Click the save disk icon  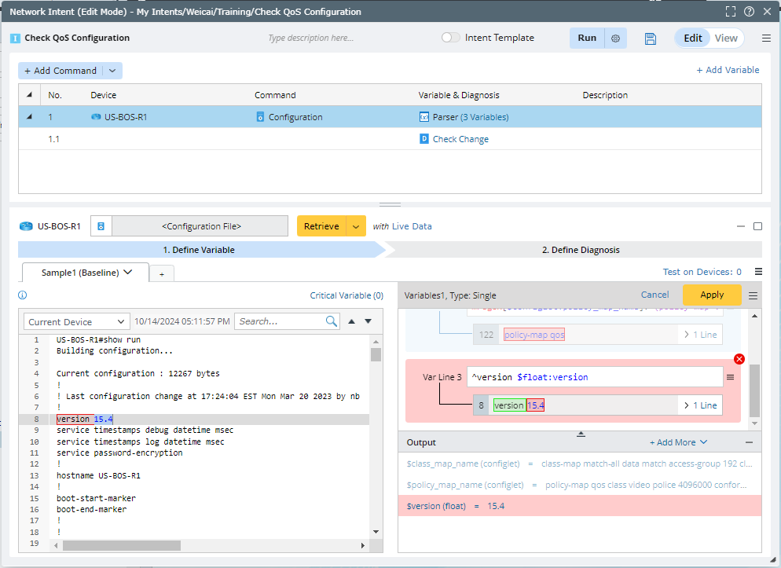650,38
